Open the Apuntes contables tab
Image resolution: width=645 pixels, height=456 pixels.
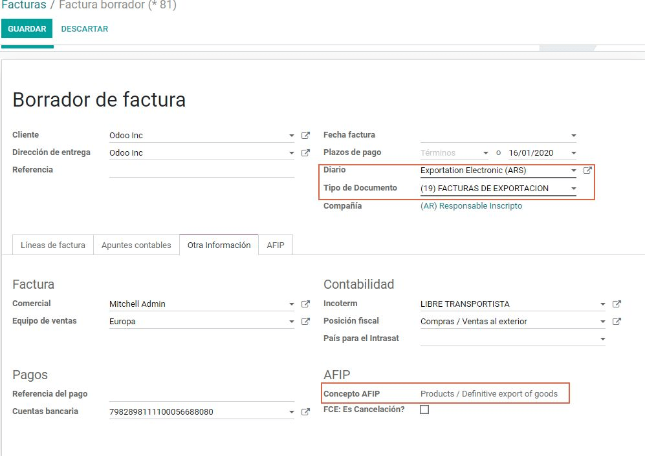pyautogui.click(x=137, y=245)
